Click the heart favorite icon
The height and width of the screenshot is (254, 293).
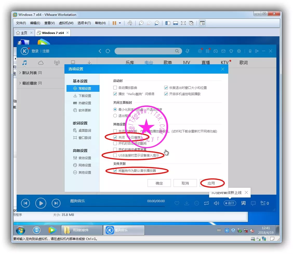tap(177, 203)
